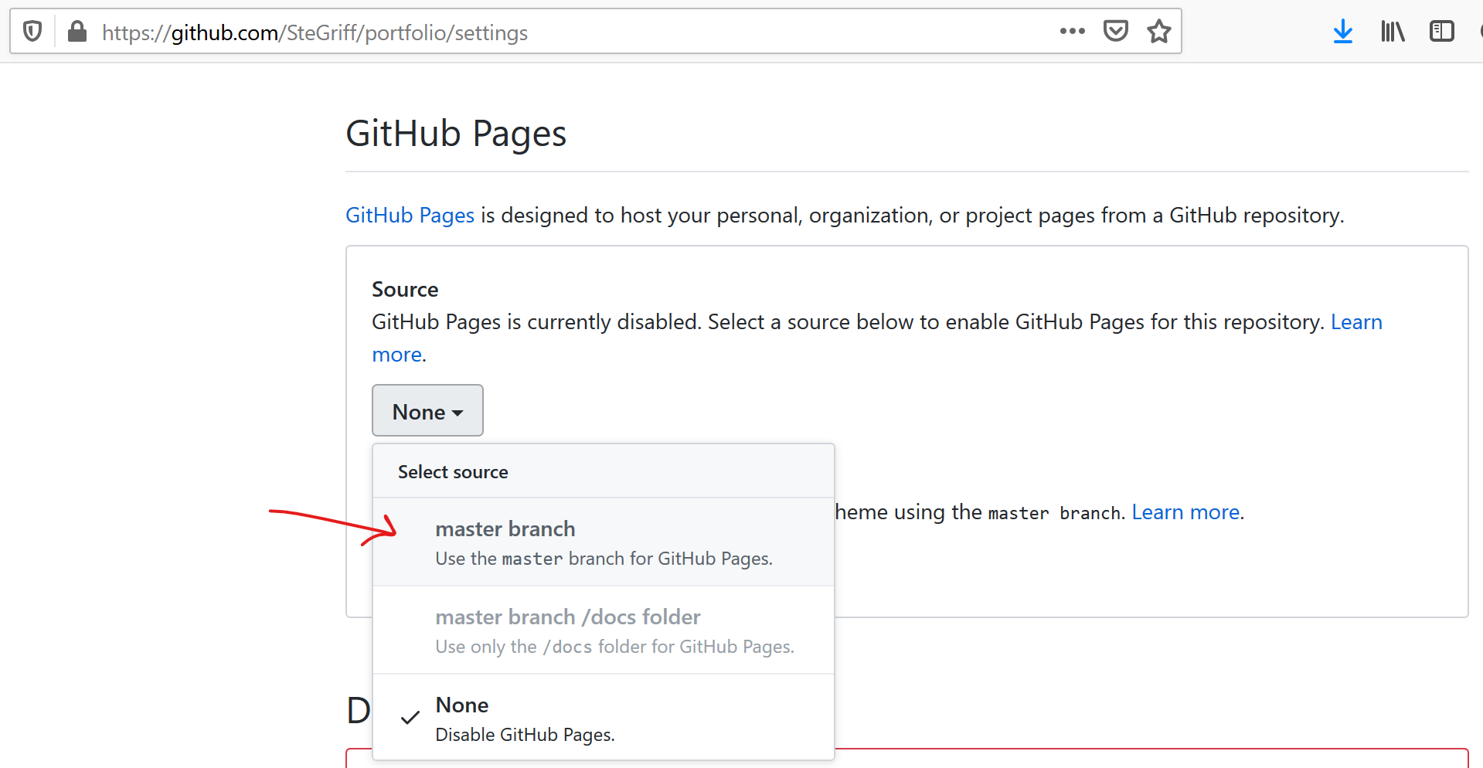Click the padlock site security icon
1483x768 pixels.
[x=77, y=32]
